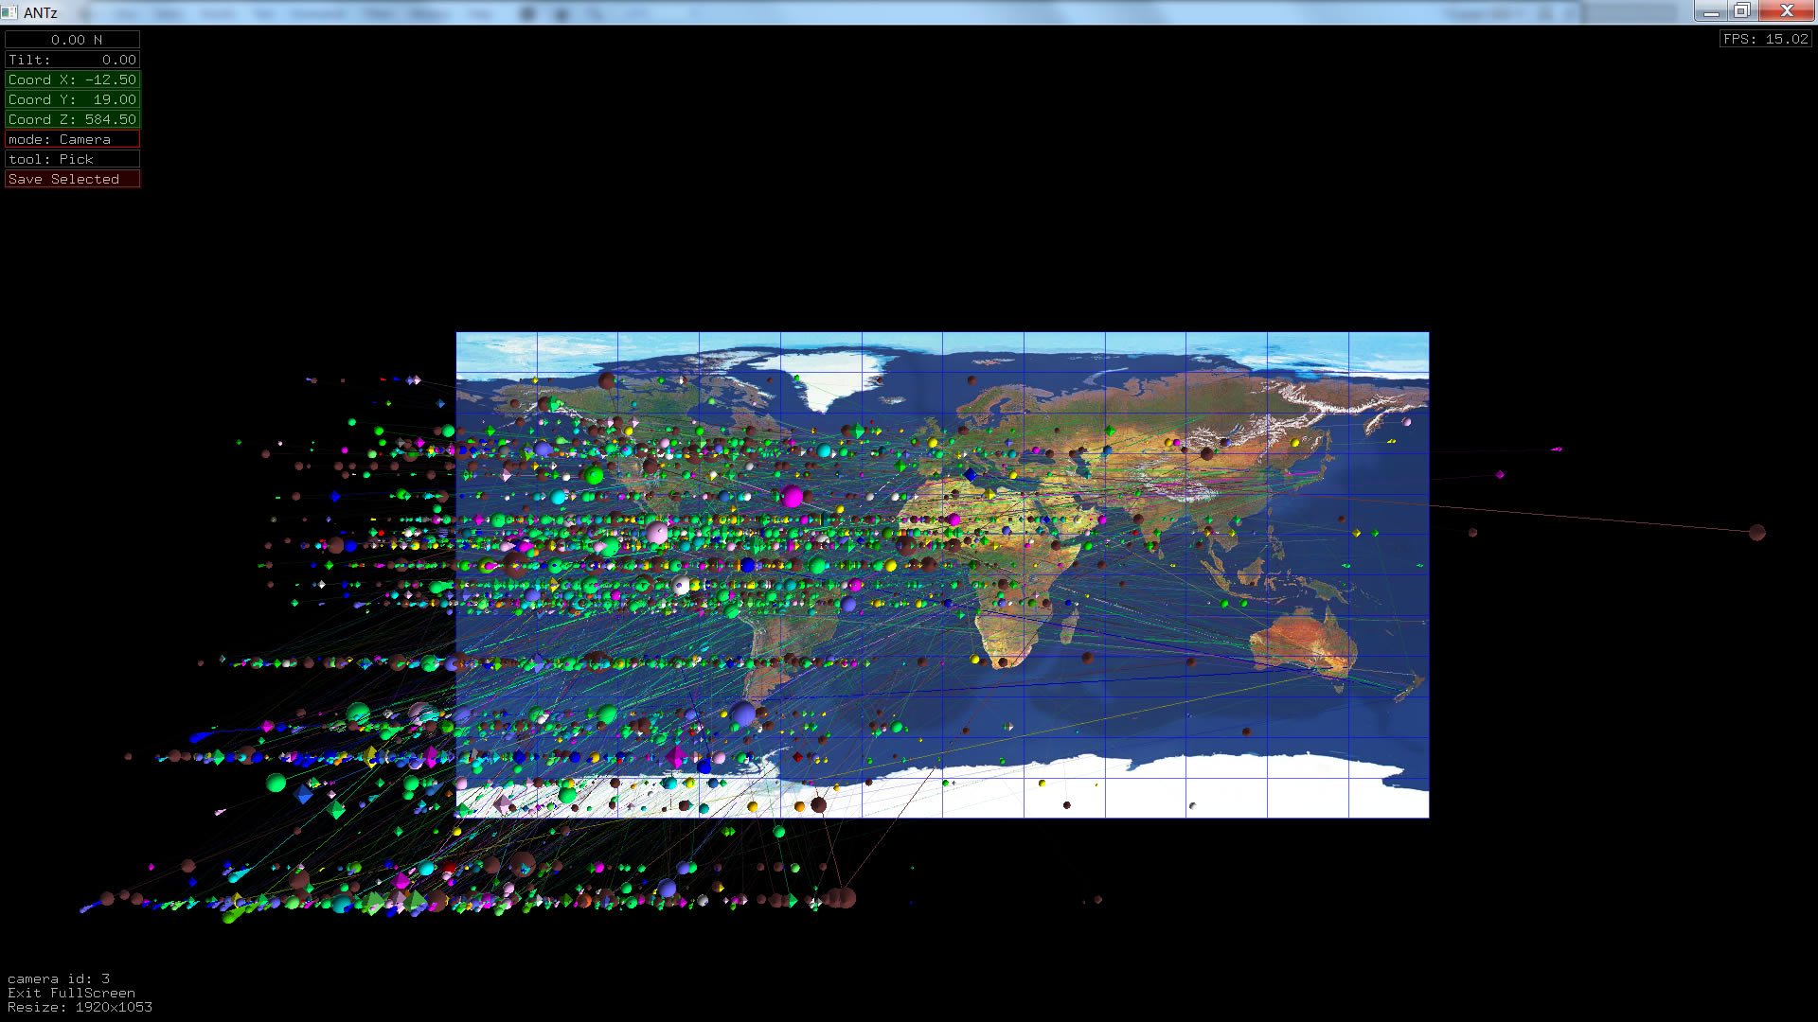Toggle the mode: Camera indicator
Screen dimensions: 1818x1022
pos(72,139)
